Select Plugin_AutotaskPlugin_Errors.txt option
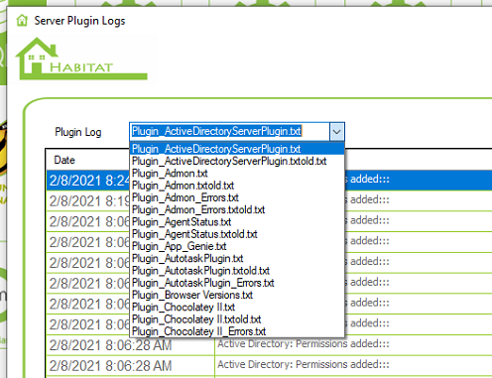Viewport: 492px width, 378px height. pos(237,283)
